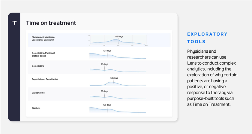The width and height of the screenshot is (252, 134).
Task: Click the Capecitabine, Gemcitabine distribution curve peak
Action: tap(111, 83)
